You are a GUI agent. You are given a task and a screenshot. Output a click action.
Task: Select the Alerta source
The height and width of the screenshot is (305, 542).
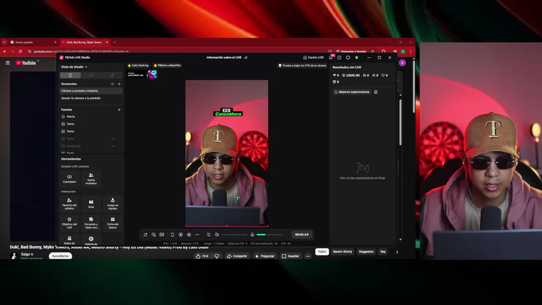pyautogui.click(x=91, y=116)
